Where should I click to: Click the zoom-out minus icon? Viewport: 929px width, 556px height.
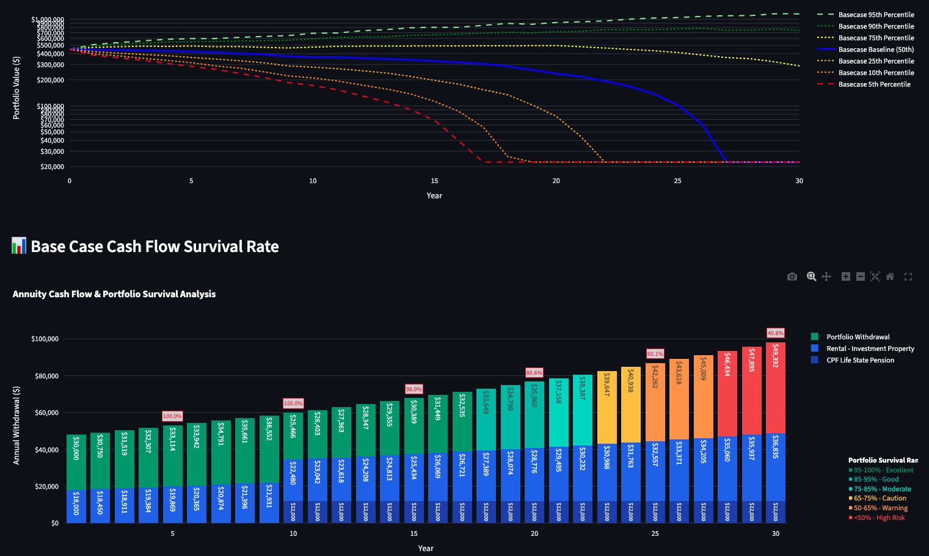tap(860, 276)
